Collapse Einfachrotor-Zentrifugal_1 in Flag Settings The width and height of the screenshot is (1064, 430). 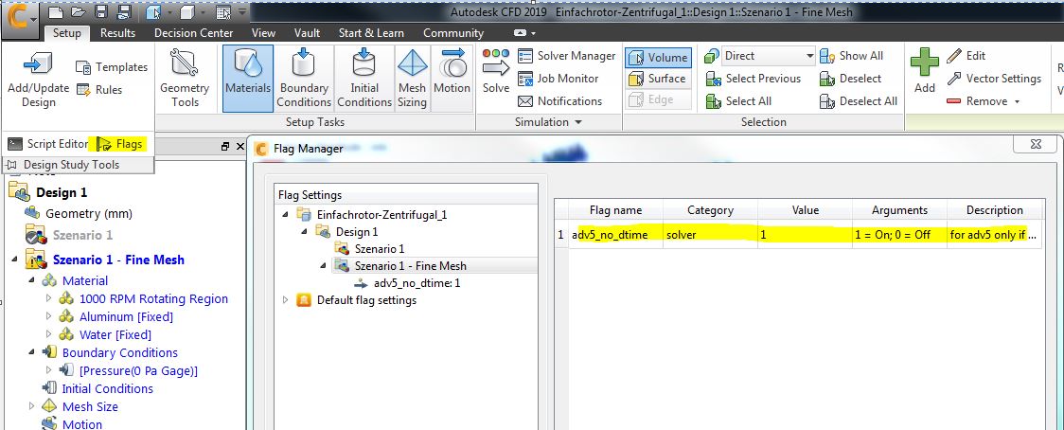[x=285, y=215]
